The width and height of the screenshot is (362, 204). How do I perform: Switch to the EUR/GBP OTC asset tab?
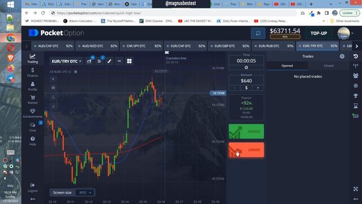(x=229, y=46)
